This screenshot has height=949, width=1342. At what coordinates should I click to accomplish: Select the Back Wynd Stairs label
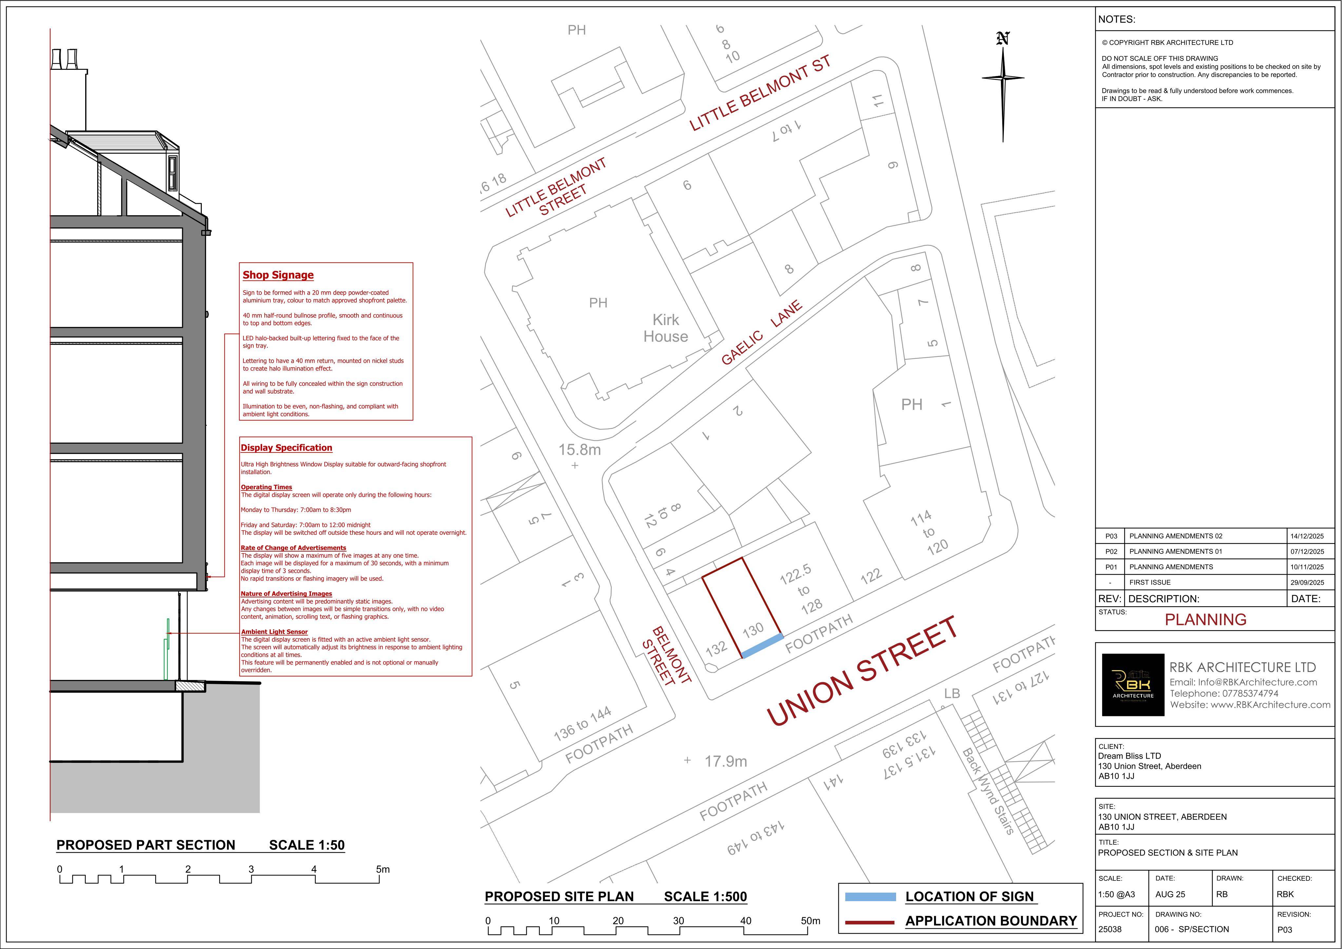(988, 790)
